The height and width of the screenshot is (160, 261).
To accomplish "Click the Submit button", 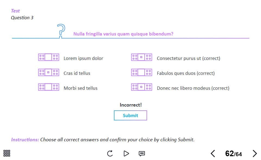I will [130, 115].
